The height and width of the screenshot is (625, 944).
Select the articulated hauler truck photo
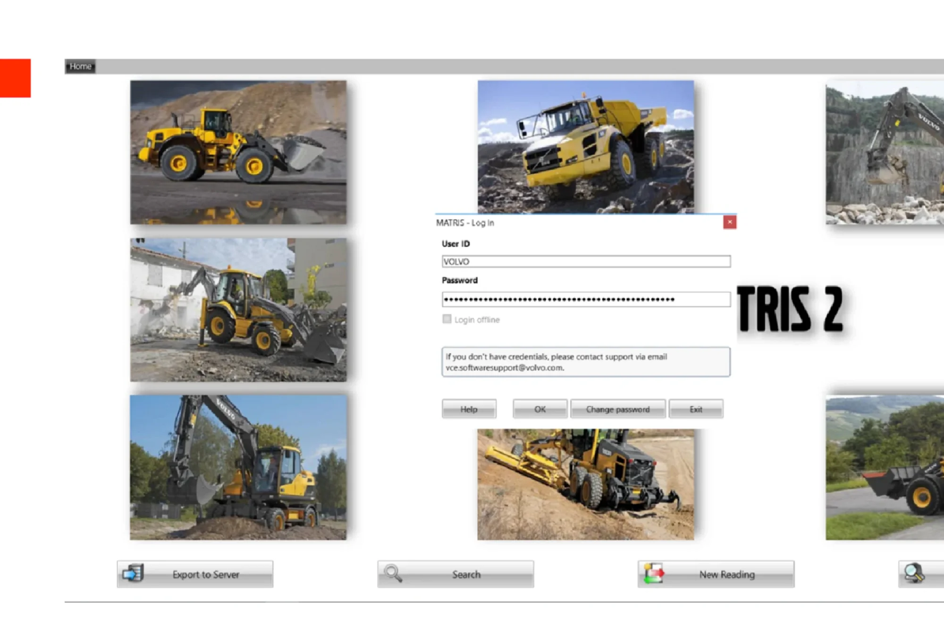point(586,147)
